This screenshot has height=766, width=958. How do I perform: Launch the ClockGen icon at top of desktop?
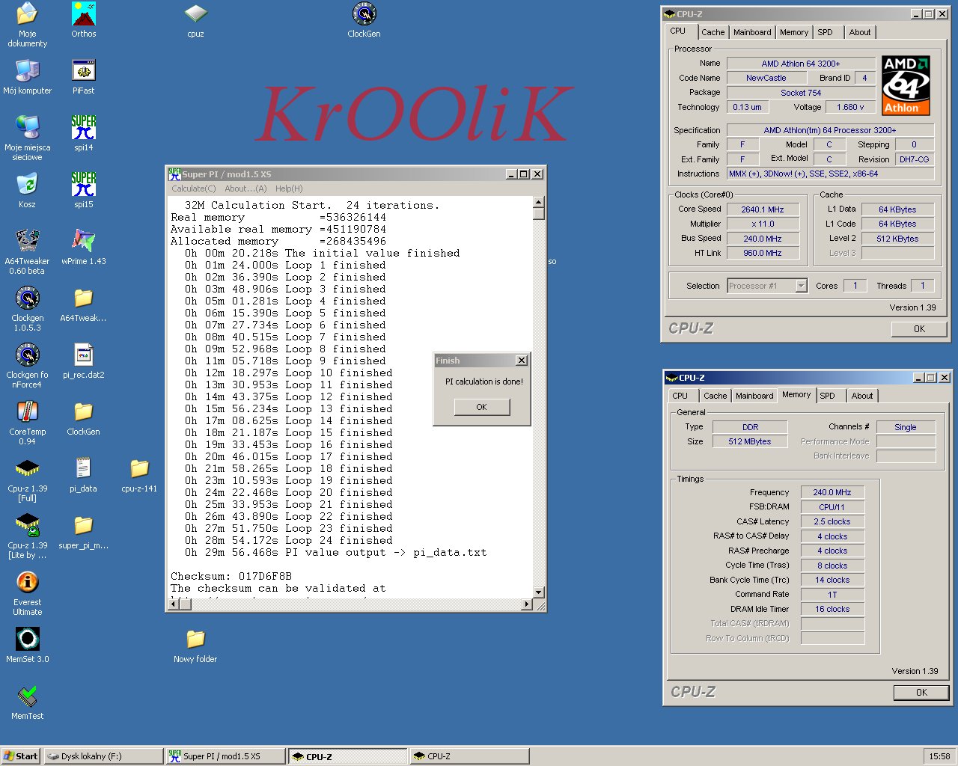coord(364,20)
